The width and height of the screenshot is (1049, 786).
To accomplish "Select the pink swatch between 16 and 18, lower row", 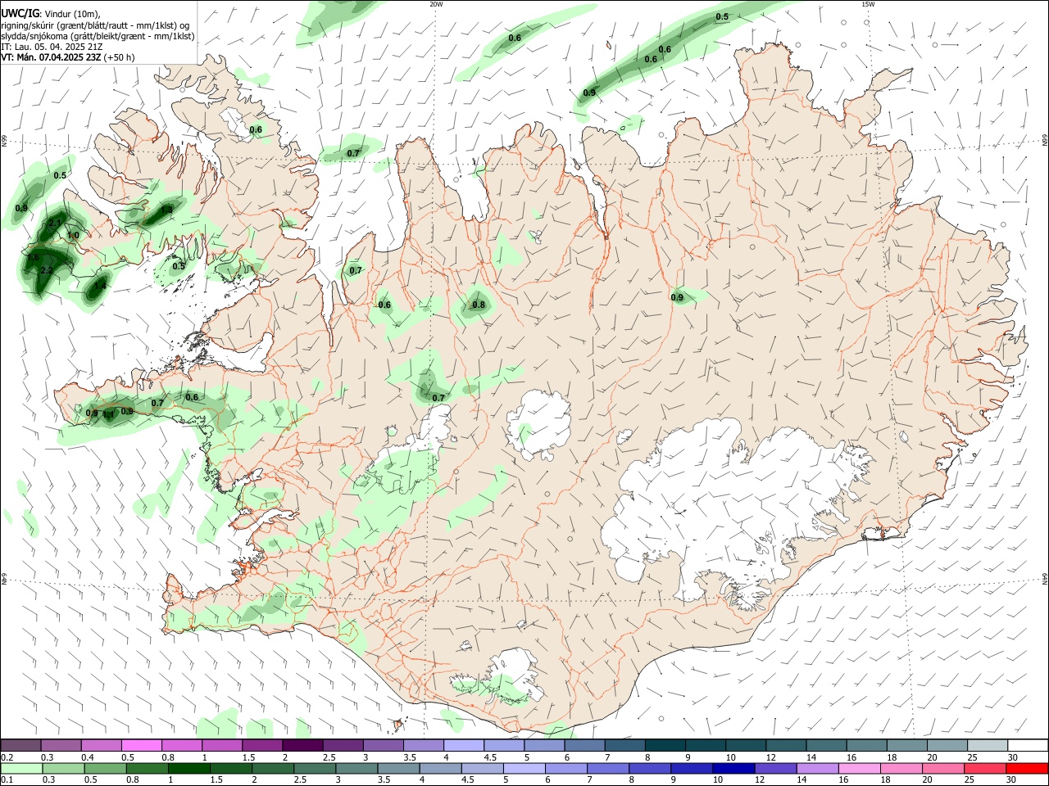I will click(859, 768).
